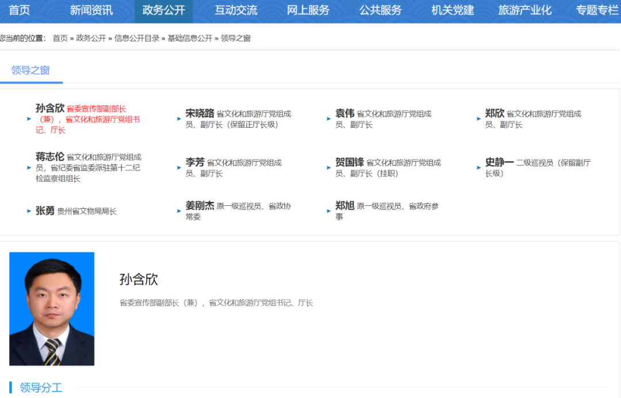Click the arrow bullet beside 蒋志伦
The image size is (621, 398).
click(x=29, y=167)
